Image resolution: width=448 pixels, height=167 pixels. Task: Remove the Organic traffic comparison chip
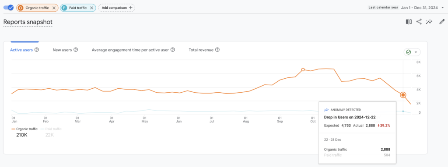pos(54,8)
